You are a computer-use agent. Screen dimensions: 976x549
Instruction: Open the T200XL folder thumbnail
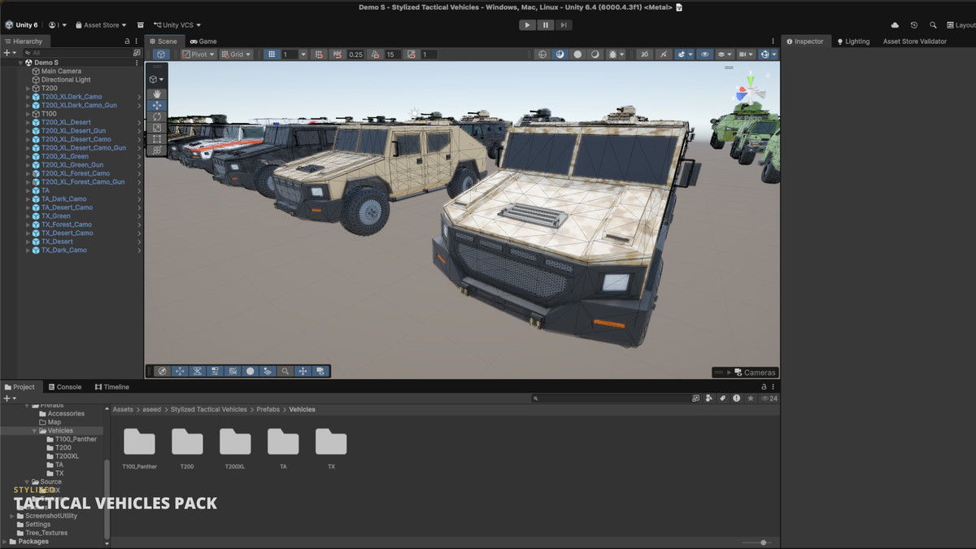[x=235, y=442]
